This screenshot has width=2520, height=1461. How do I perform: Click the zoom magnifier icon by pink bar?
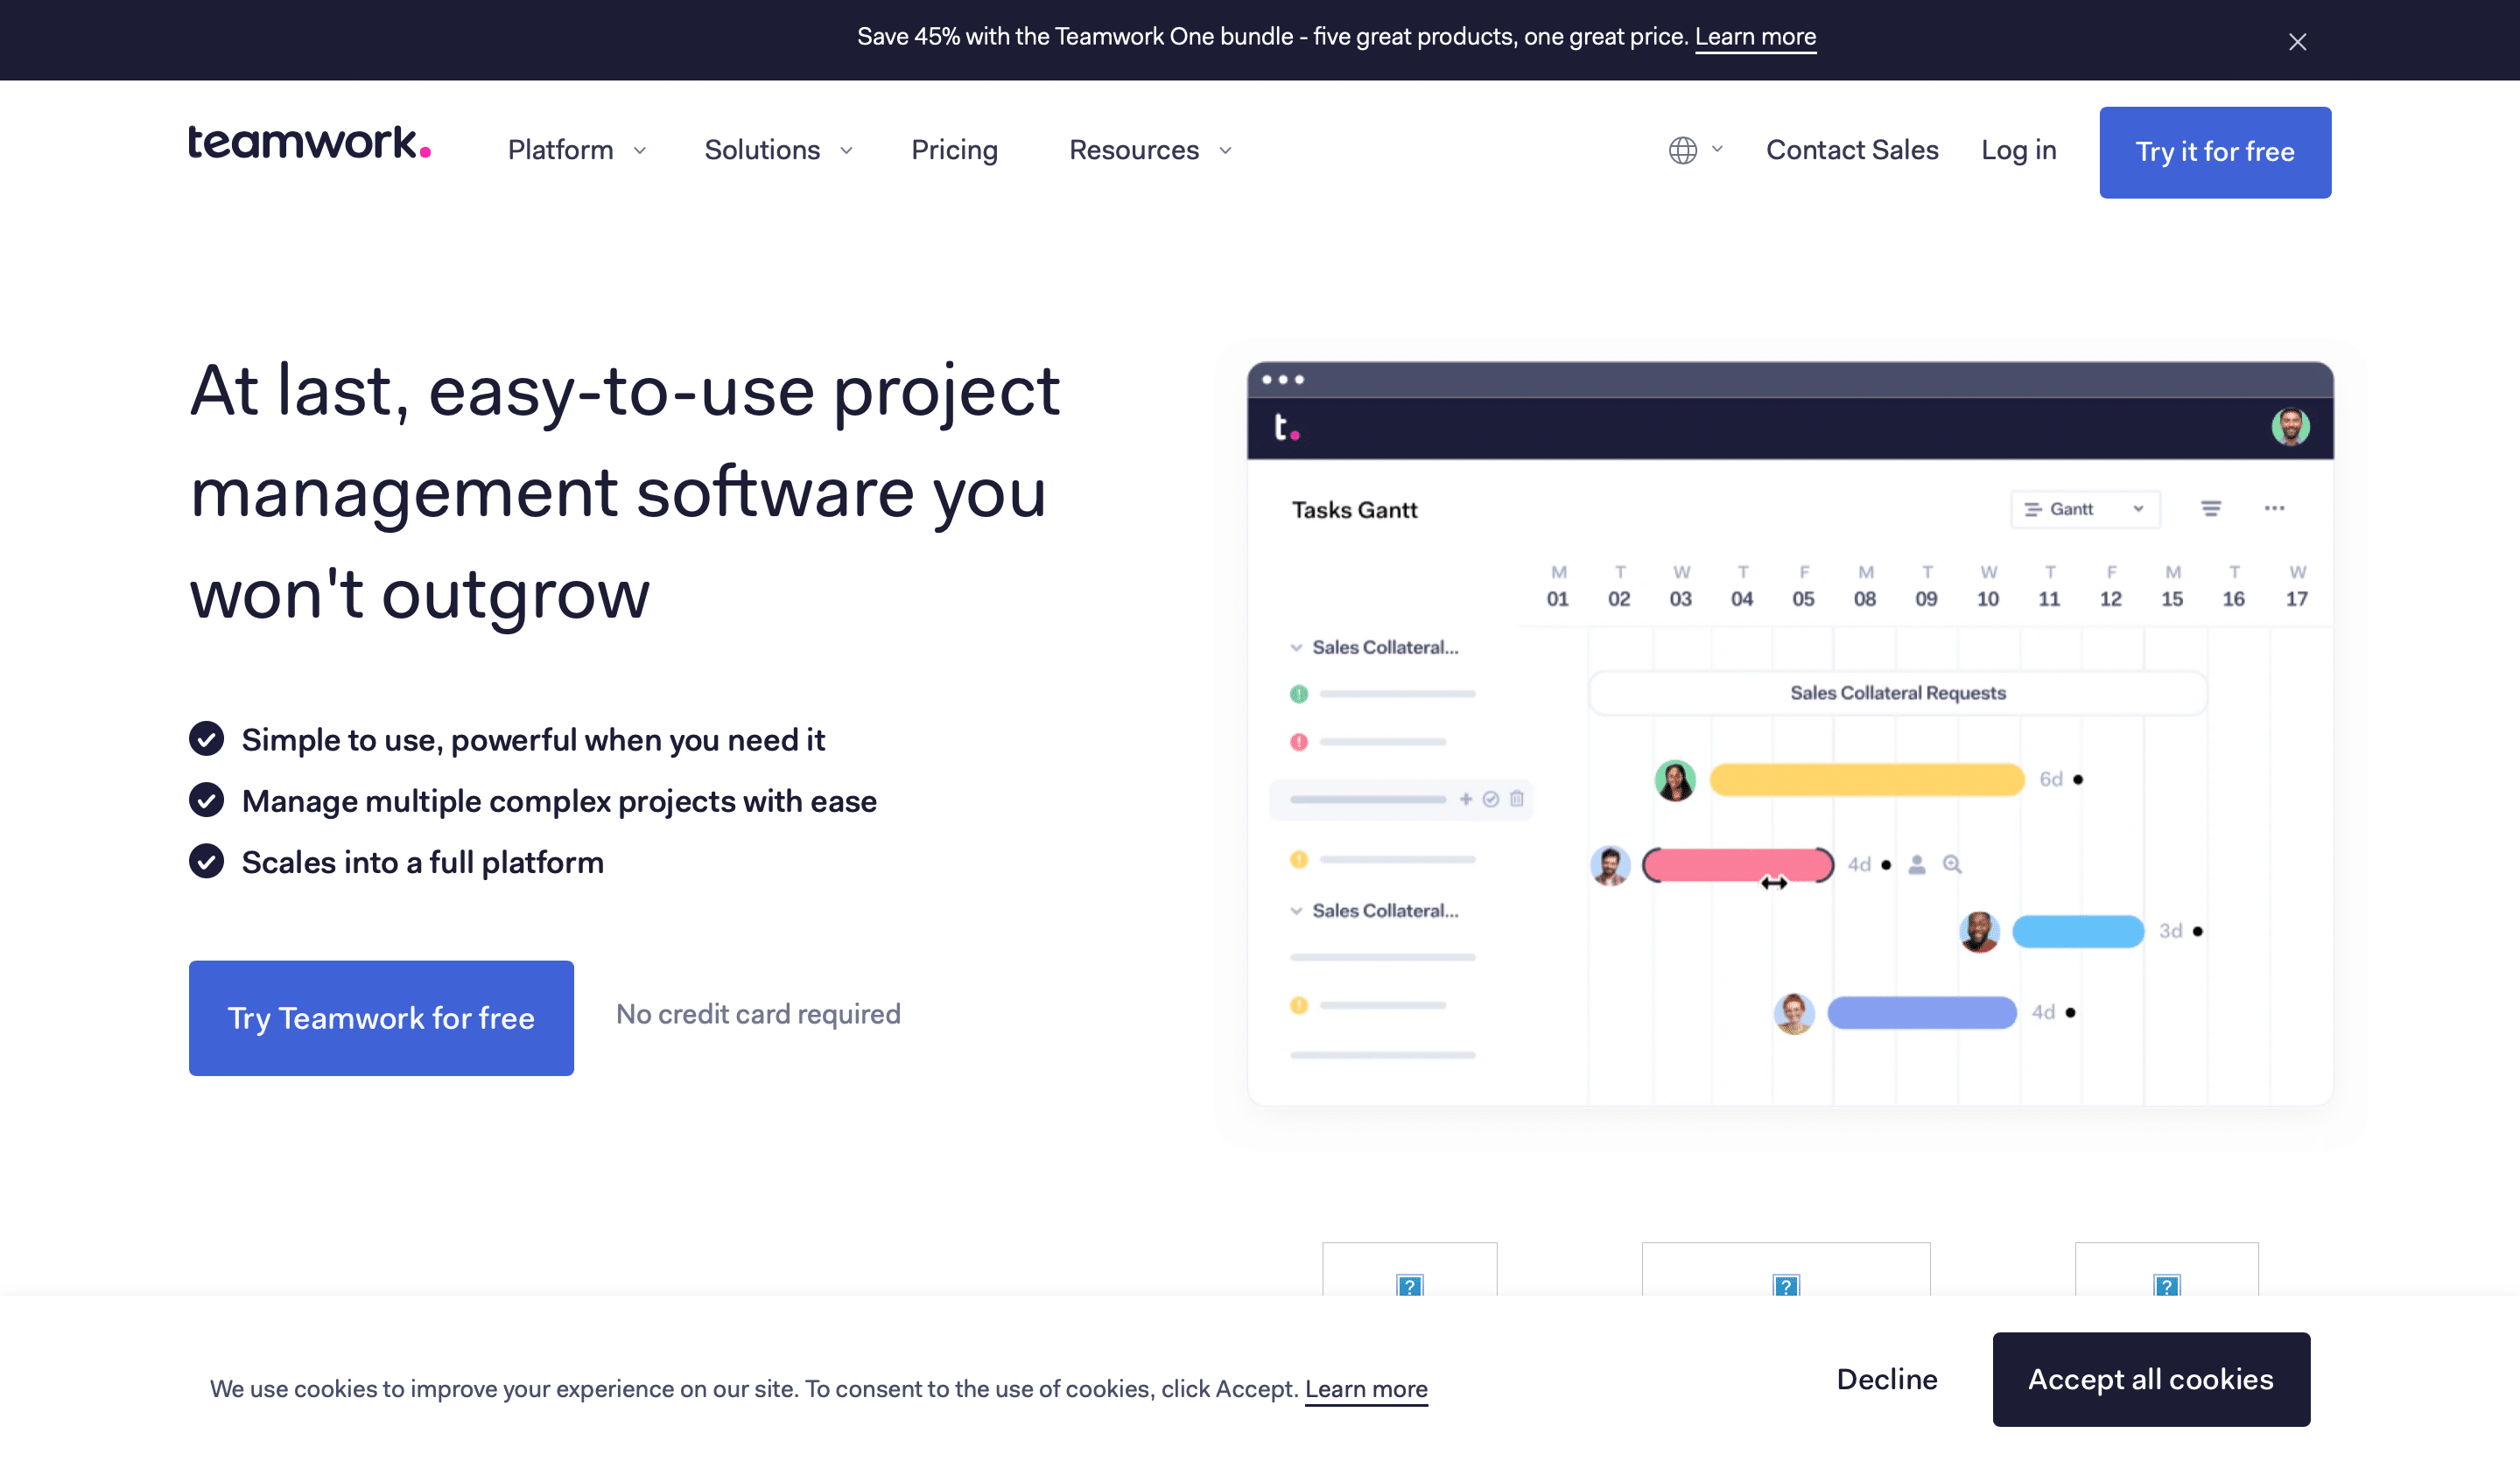point(1951,864)
